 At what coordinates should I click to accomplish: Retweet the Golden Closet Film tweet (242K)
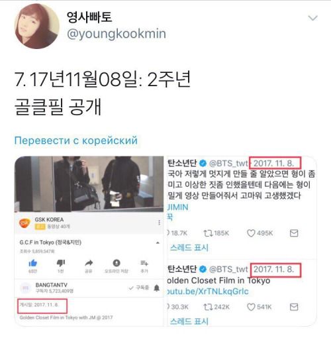click(x=216, y=307)
